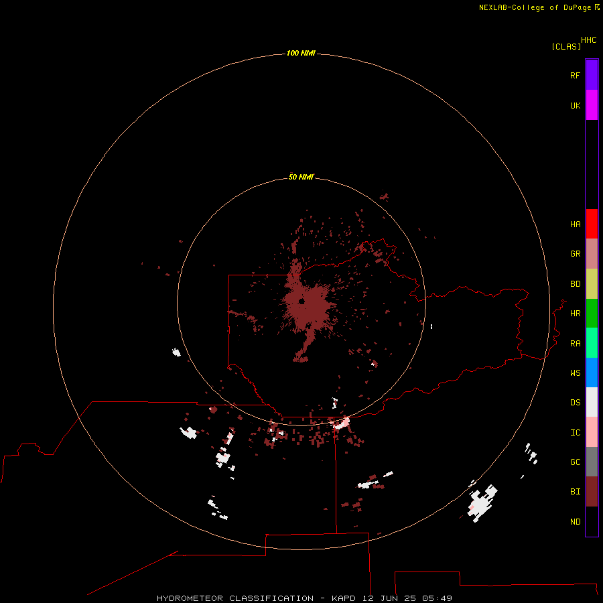
Task: Click the UK magenta legend swatch
Action: [592, 105]
